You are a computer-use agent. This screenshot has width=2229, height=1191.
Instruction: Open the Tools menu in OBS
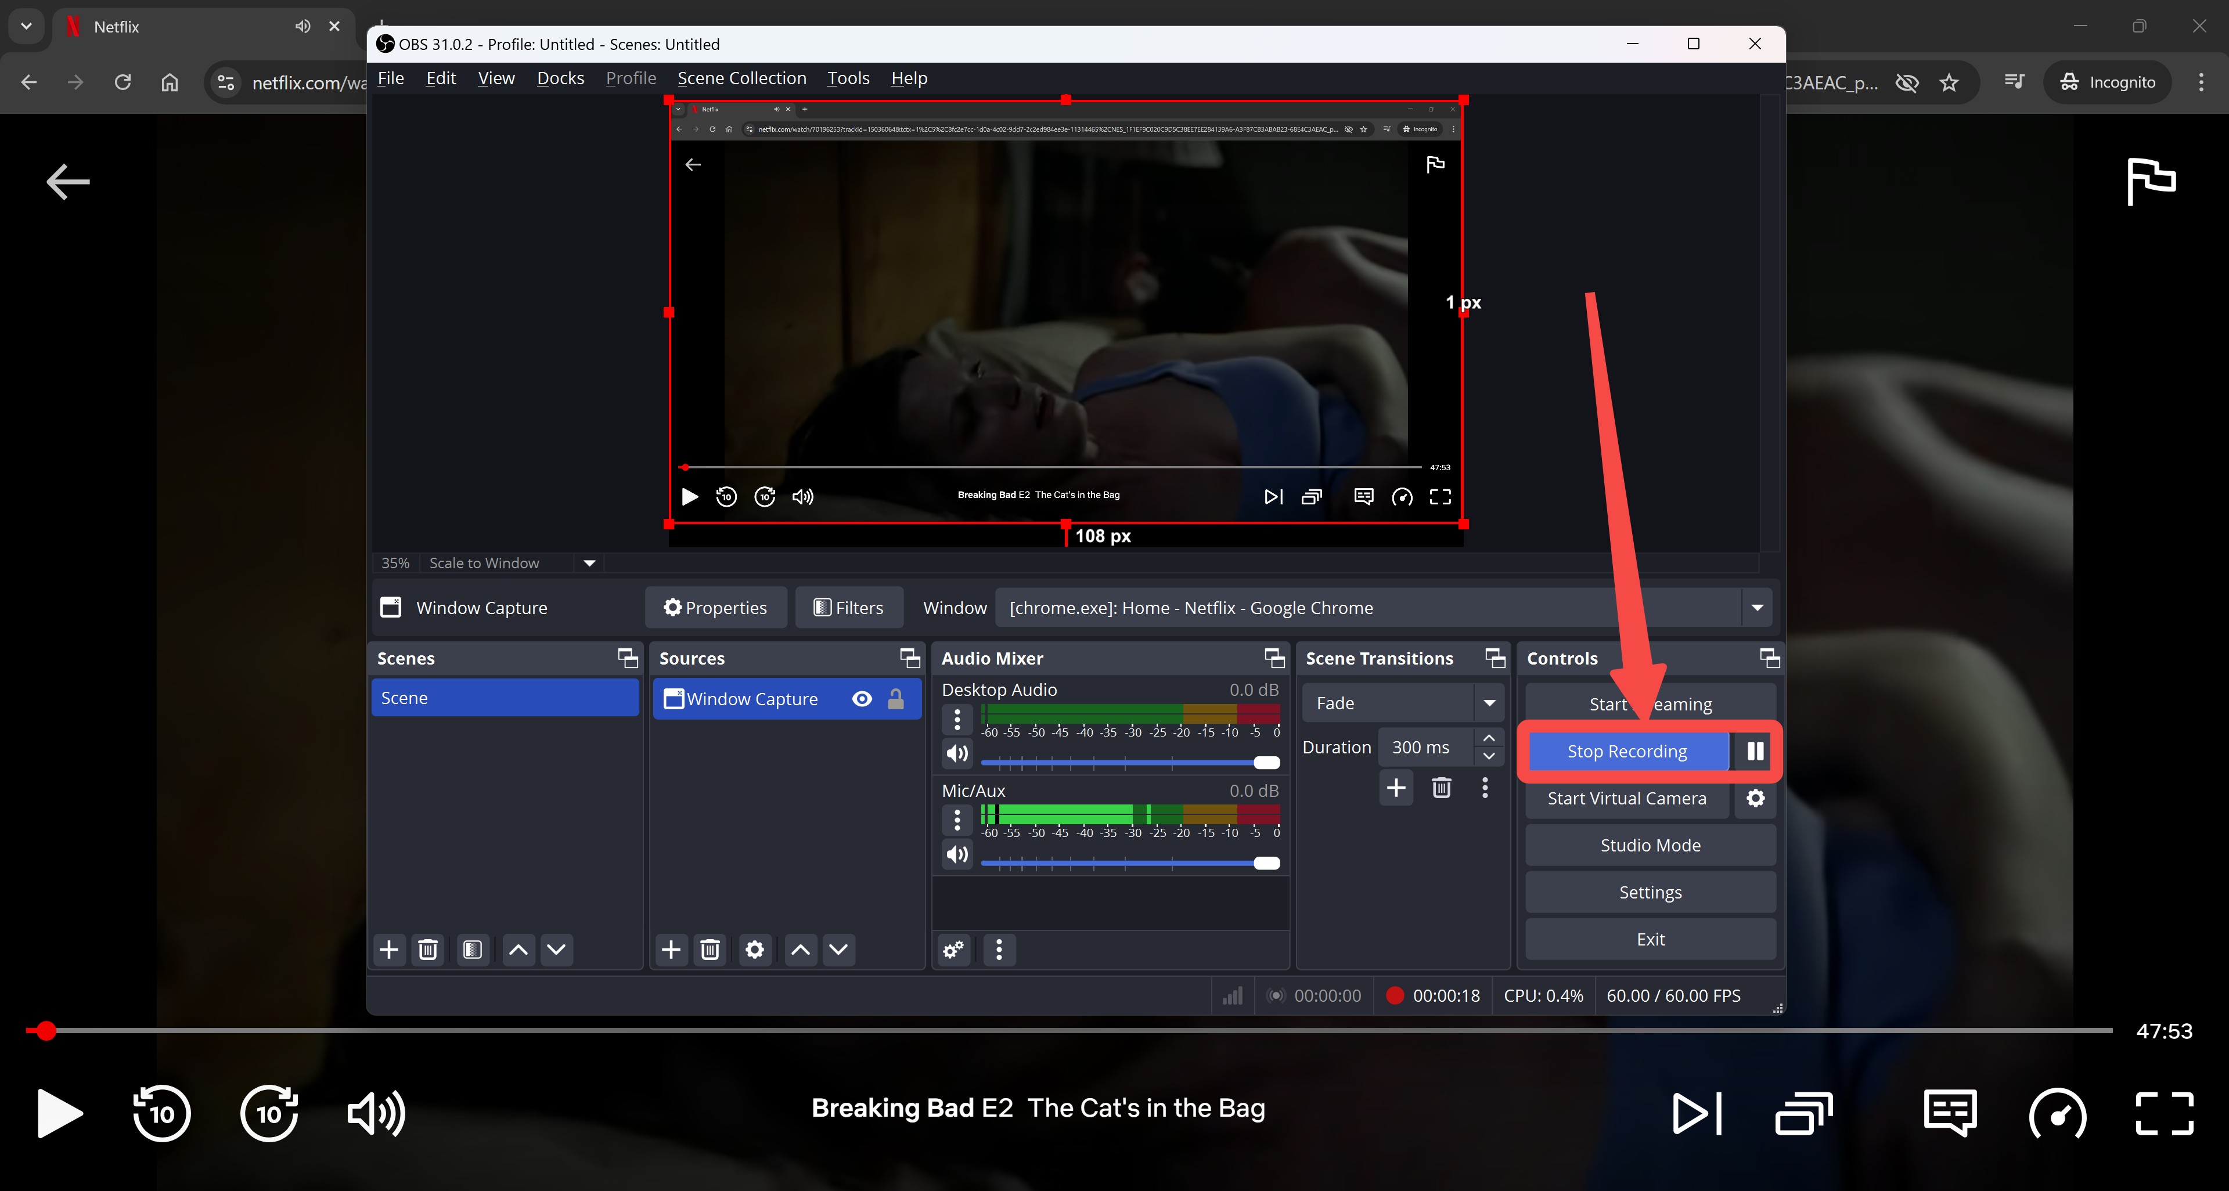point(848,78)
